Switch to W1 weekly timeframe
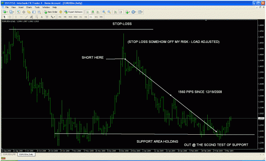The image size is (266, 161). pyautogui.click(x=96, y=17)
